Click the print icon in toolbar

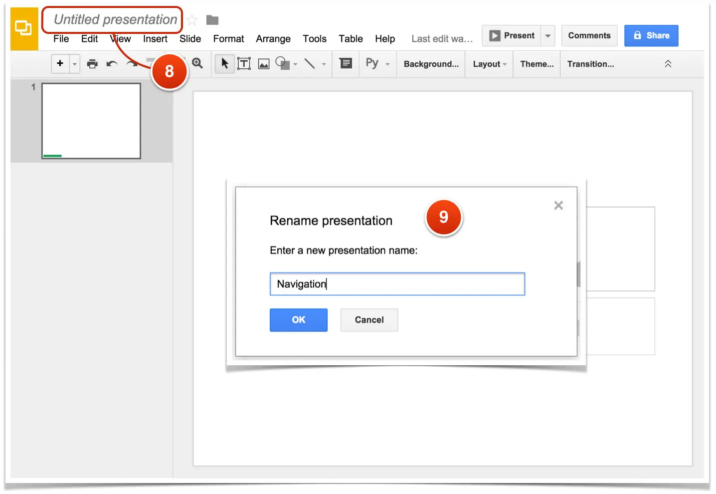coord(92,64)
